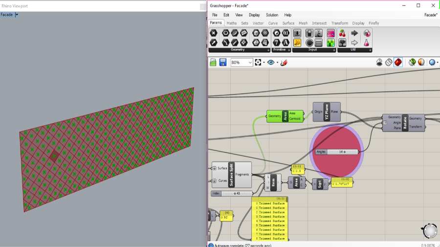Switch to the Firefly tab
440x247 pixels.
click(x=374, y=23)
